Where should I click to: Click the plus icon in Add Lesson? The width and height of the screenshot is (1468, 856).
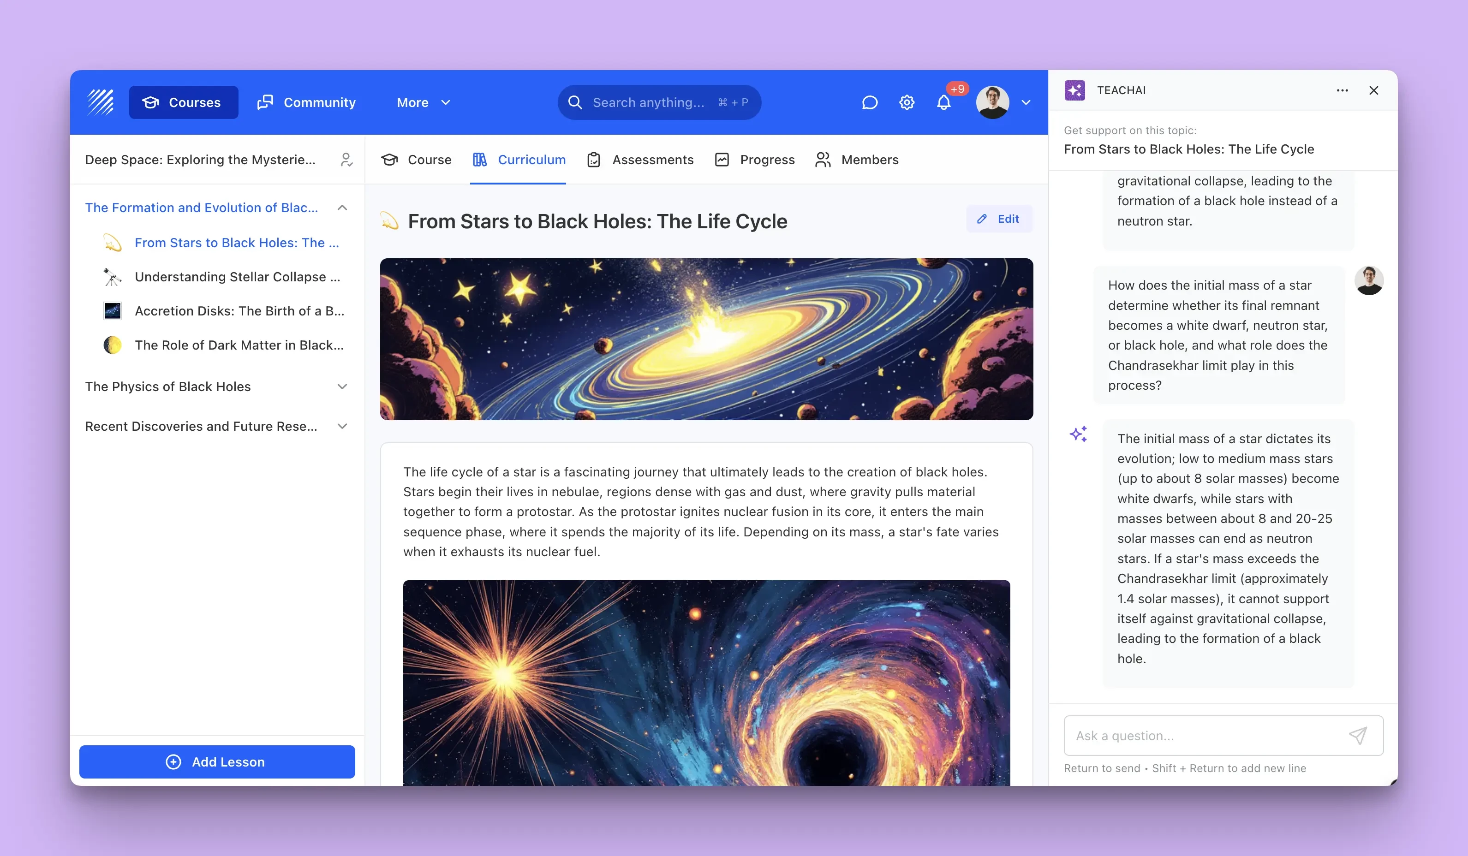[173, 761]
